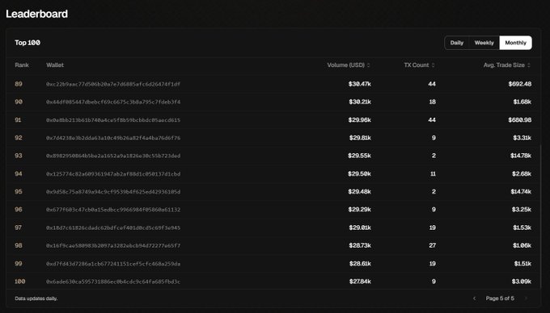Click volume value $29.50k

tap(360, 173)
